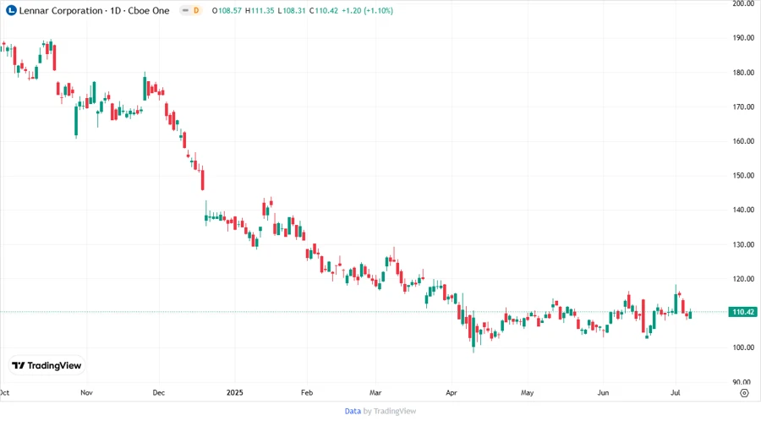Click the 160.00 price axis label

coord(743,141)
